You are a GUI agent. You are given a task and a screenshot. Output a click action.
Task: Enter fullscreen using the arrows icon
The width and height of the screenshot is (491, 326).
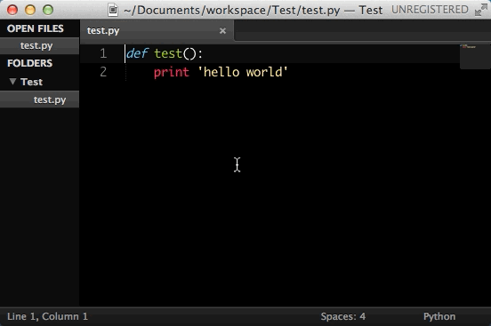481,10
